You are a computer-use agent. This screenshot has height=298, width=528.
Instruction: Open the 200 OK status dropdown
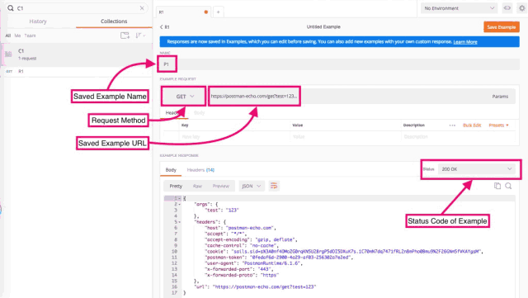coord(477,169)
